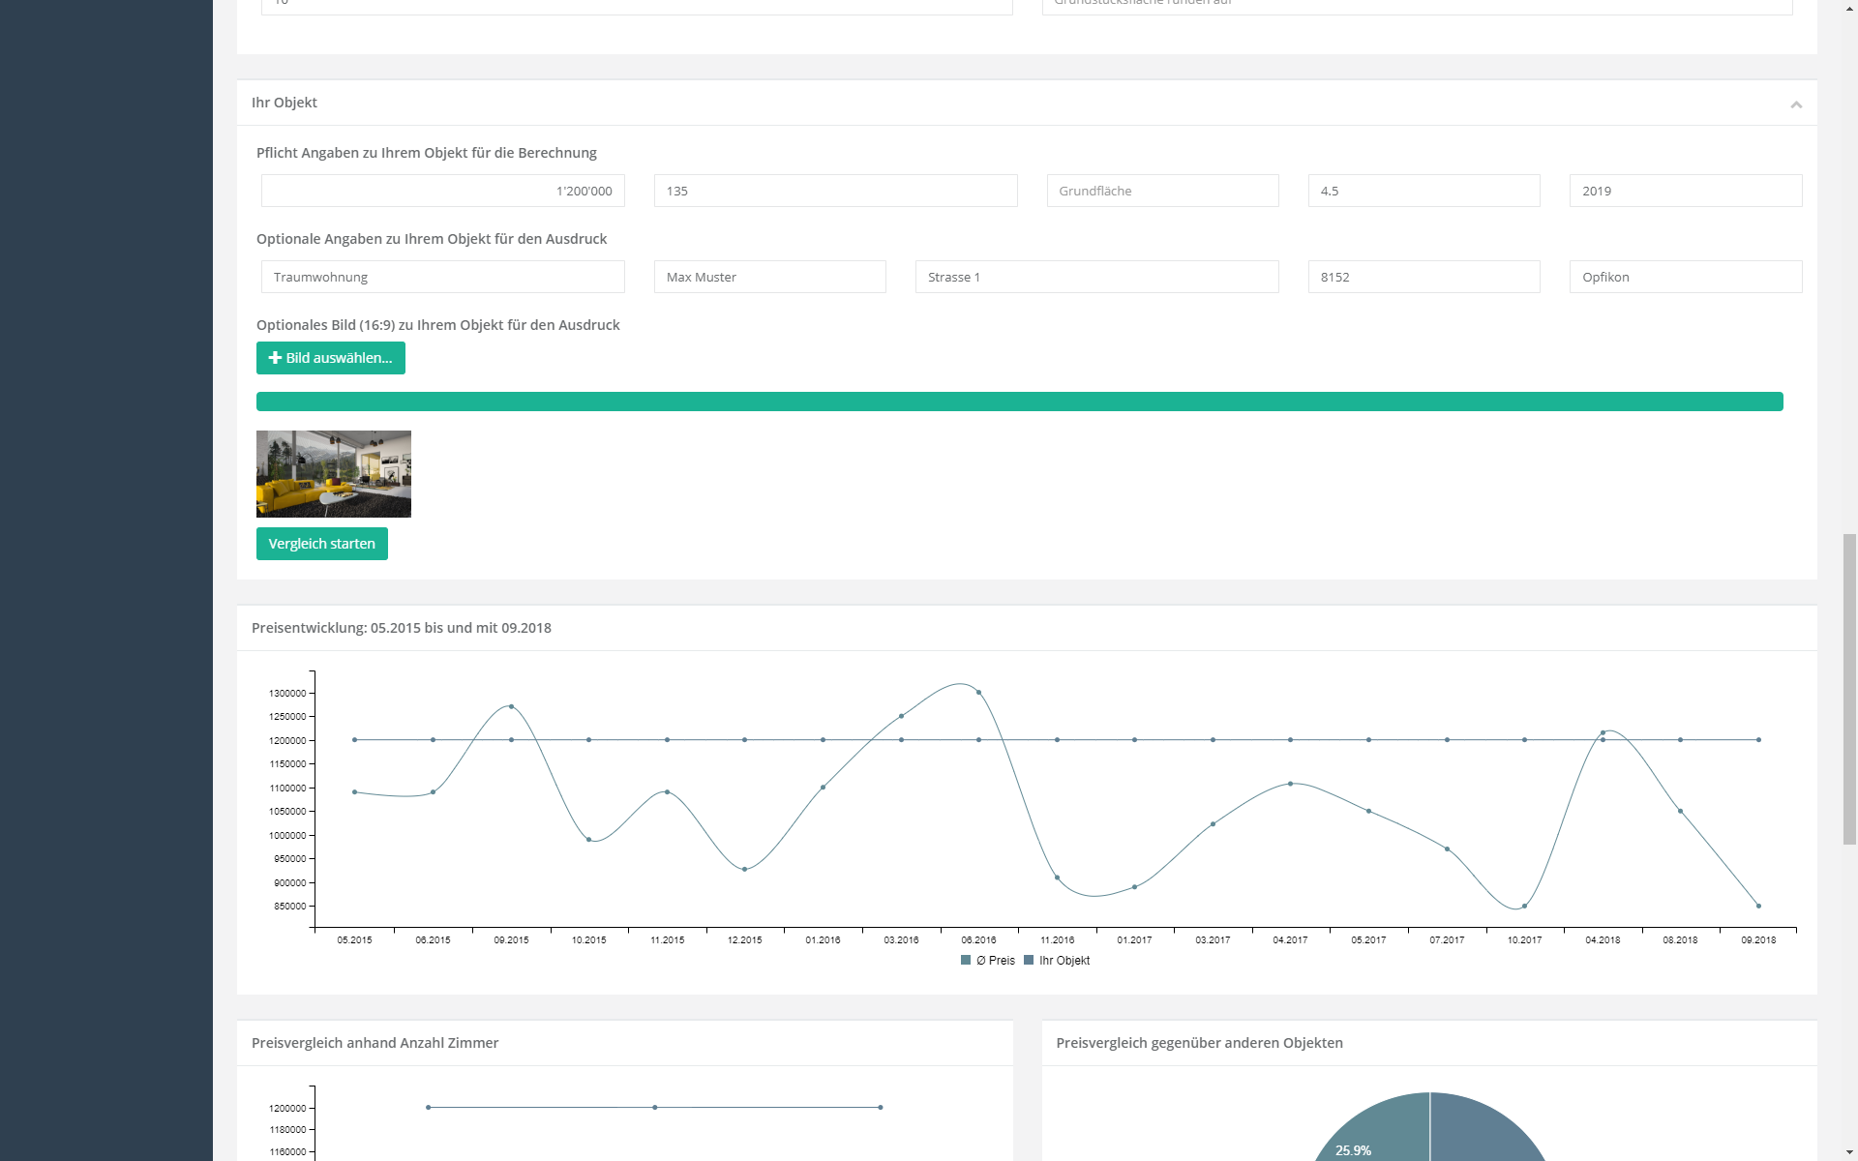
Task: Click the empty Grundfläche input field
Action: tap(1162, 191)
